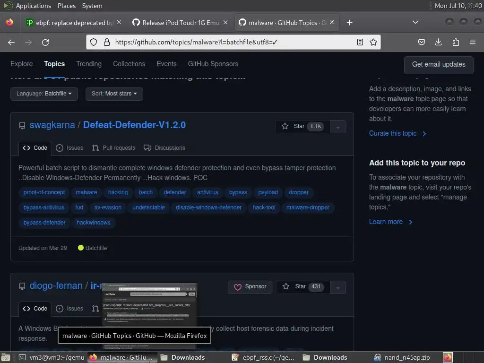484x363 pixels.
Task: Close the 'malware · GitHub Topics' tab
Action: 332,23
